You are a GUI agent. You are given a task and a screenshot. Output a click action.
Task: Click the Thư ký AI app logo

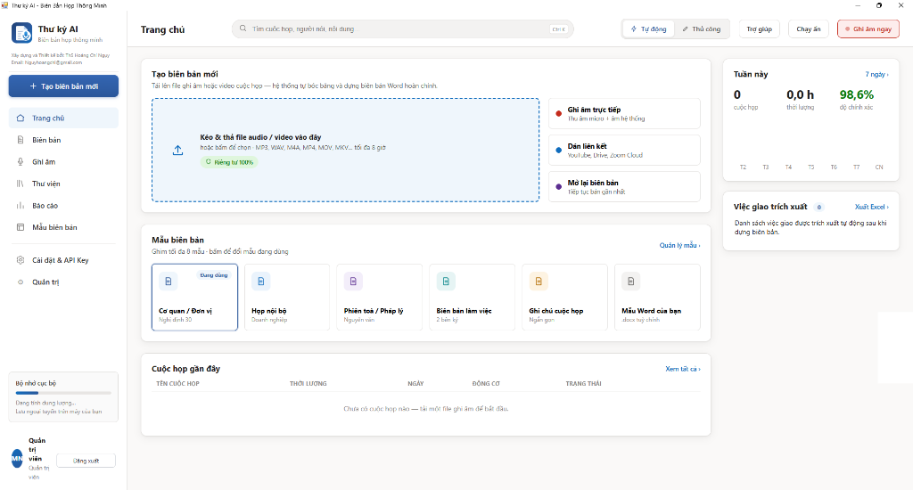(22, 33)
